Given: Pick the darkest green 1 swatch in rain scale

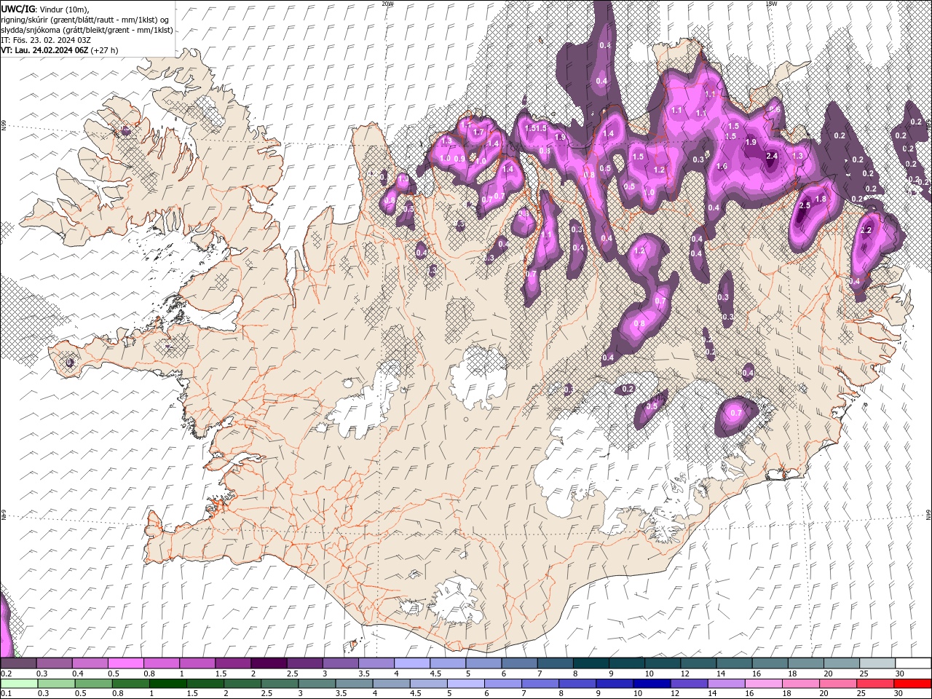Looking at the screenshot, I should pyautogui.click(x=167, y=683).
